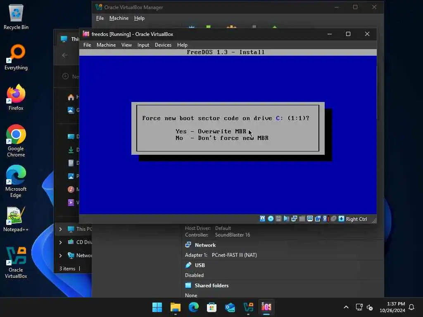423x317 pixels.
Task: Open USB section heading in VirtualBox Manager details
Action: [x=200, y=265]
